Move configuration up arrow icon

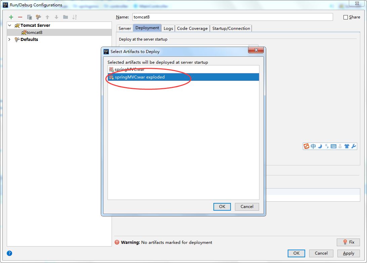click(x=47, y=17)
